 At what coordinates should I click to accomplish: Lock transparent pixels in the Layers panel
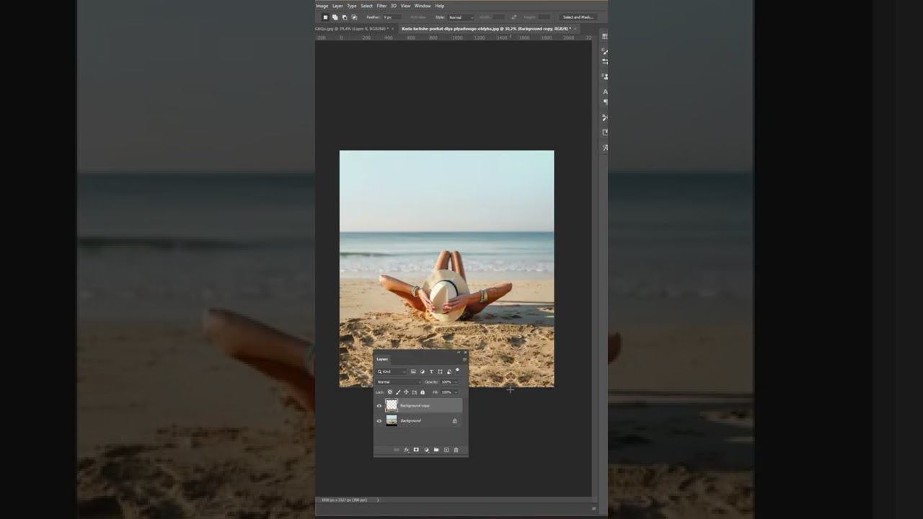tap(390, 392)
